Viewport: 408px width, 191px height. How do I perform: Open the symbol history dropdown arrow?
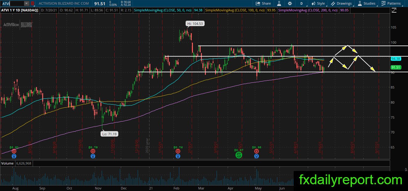click(27, 3)
